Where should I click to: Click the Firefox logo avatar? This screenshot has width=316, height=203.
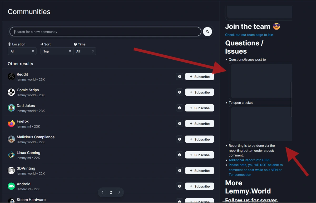[x=11, y=124]
